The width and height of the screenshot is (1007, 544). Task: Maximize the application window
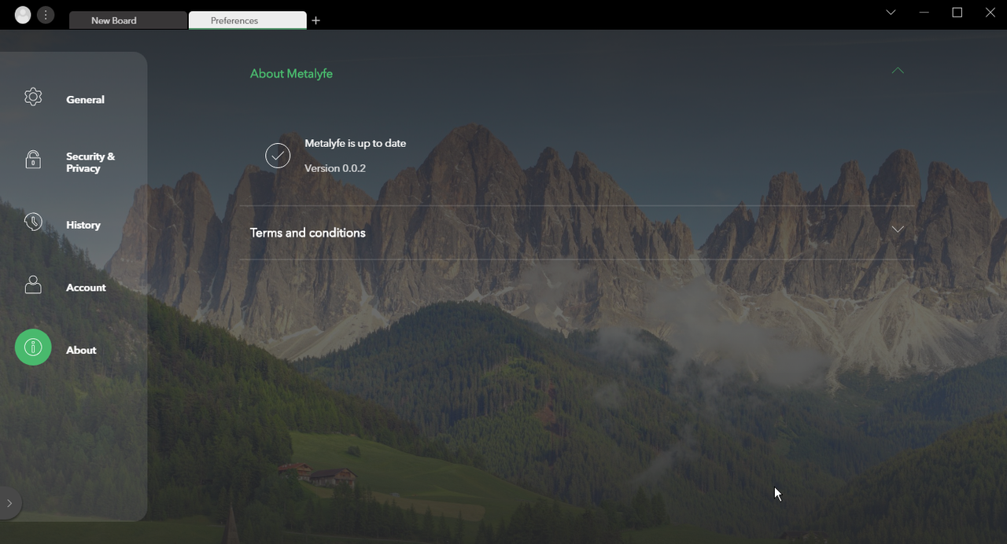(x=957, y=13)
